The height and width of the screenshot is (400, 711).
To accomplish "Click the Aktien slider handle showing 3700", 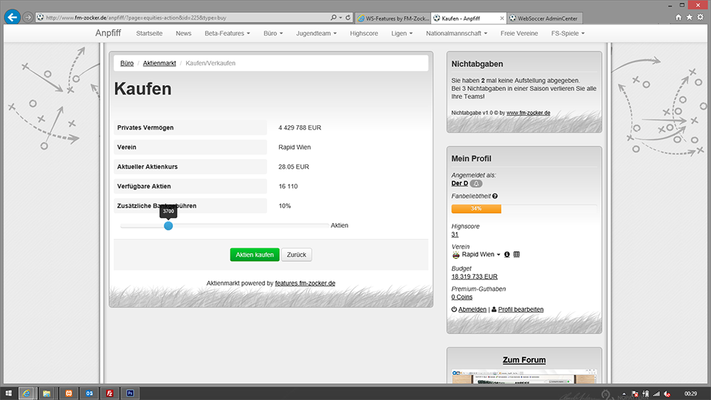I will coord(168,226).
